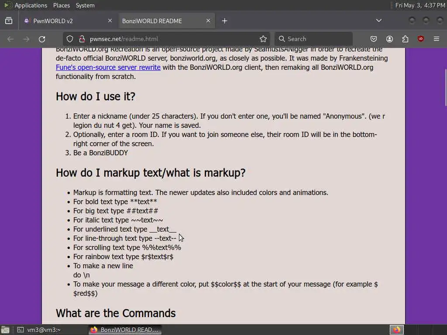Image resolution: width=447 pixels, height=335 pixels.
Task: Click 'For big text type ##text##' line
Action: [x=115, y=211]
